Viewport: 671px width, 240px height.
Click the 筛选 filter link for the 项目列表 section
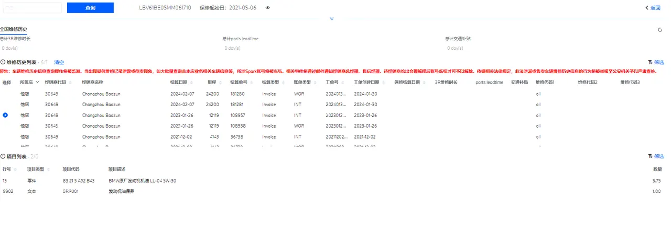[x=659, y=156]
